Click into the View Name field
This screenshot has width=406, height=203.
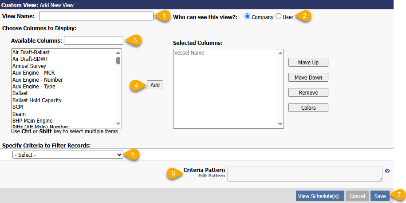(96, 16)
